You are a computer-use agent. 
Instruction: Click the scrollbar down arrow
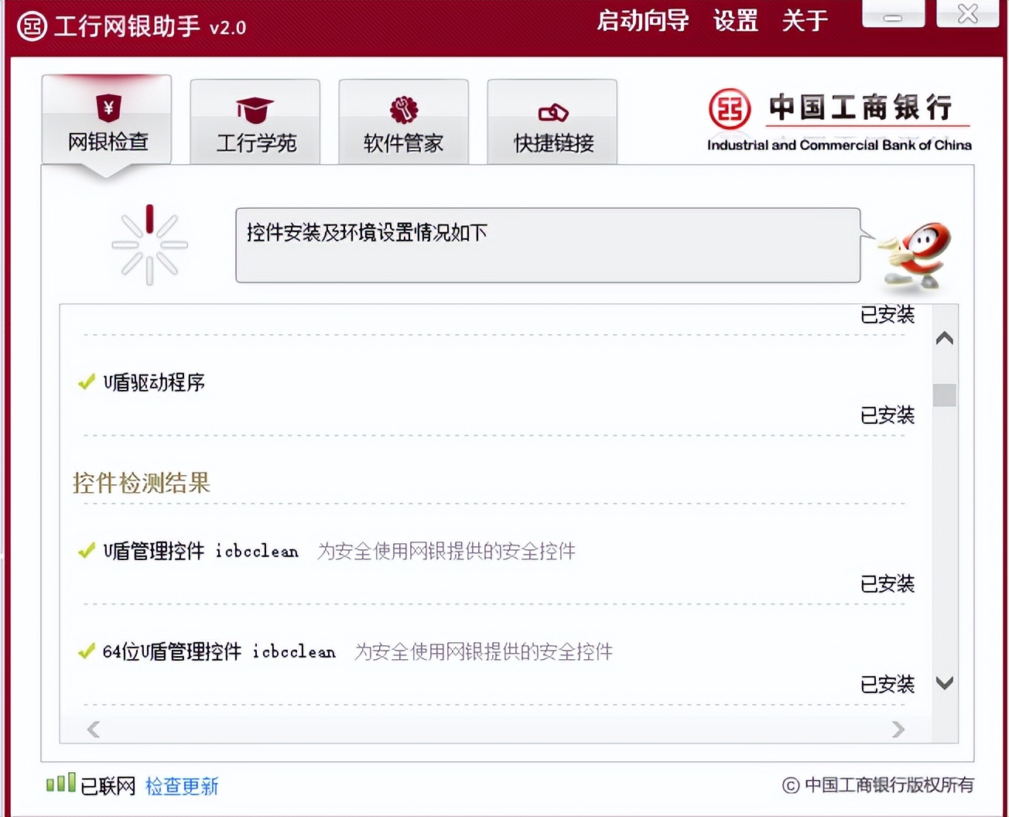coord(943,683)
